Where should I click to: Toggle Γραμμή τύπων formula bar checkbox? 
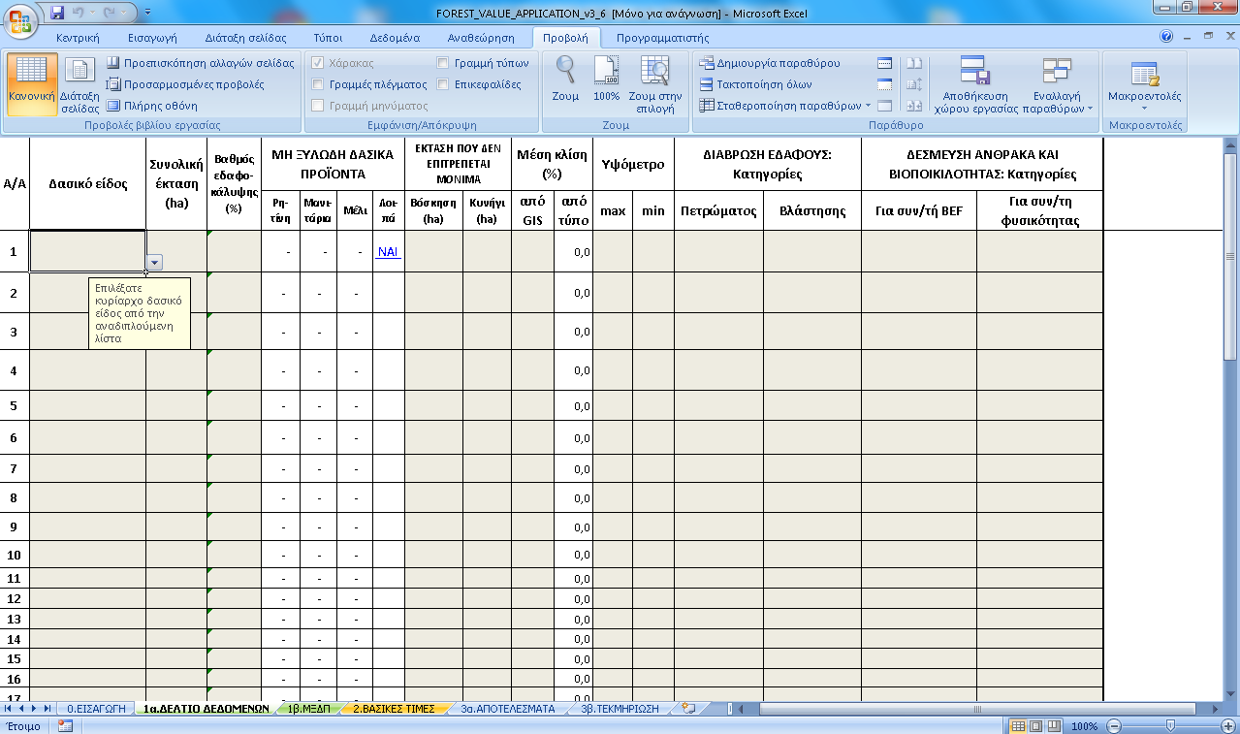[443, 63]
